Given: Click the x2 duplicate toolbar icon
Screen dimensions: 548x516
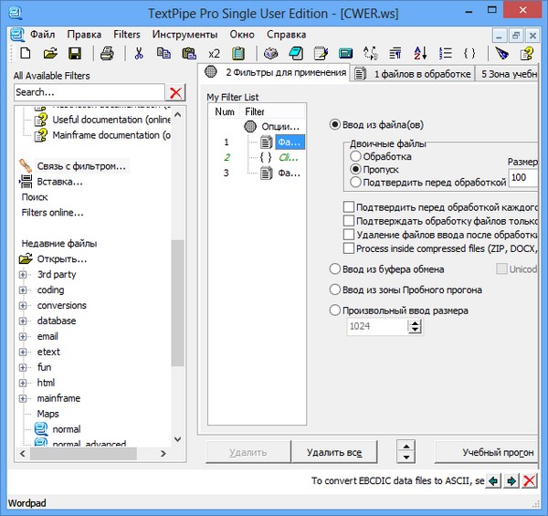Looking at the screenshot, I should tap(213, 53).
